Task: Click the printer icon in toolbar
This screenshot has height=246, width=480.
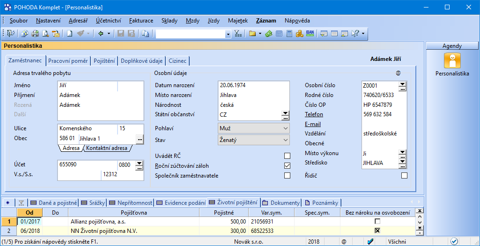Action: click(x=35, y=34)
